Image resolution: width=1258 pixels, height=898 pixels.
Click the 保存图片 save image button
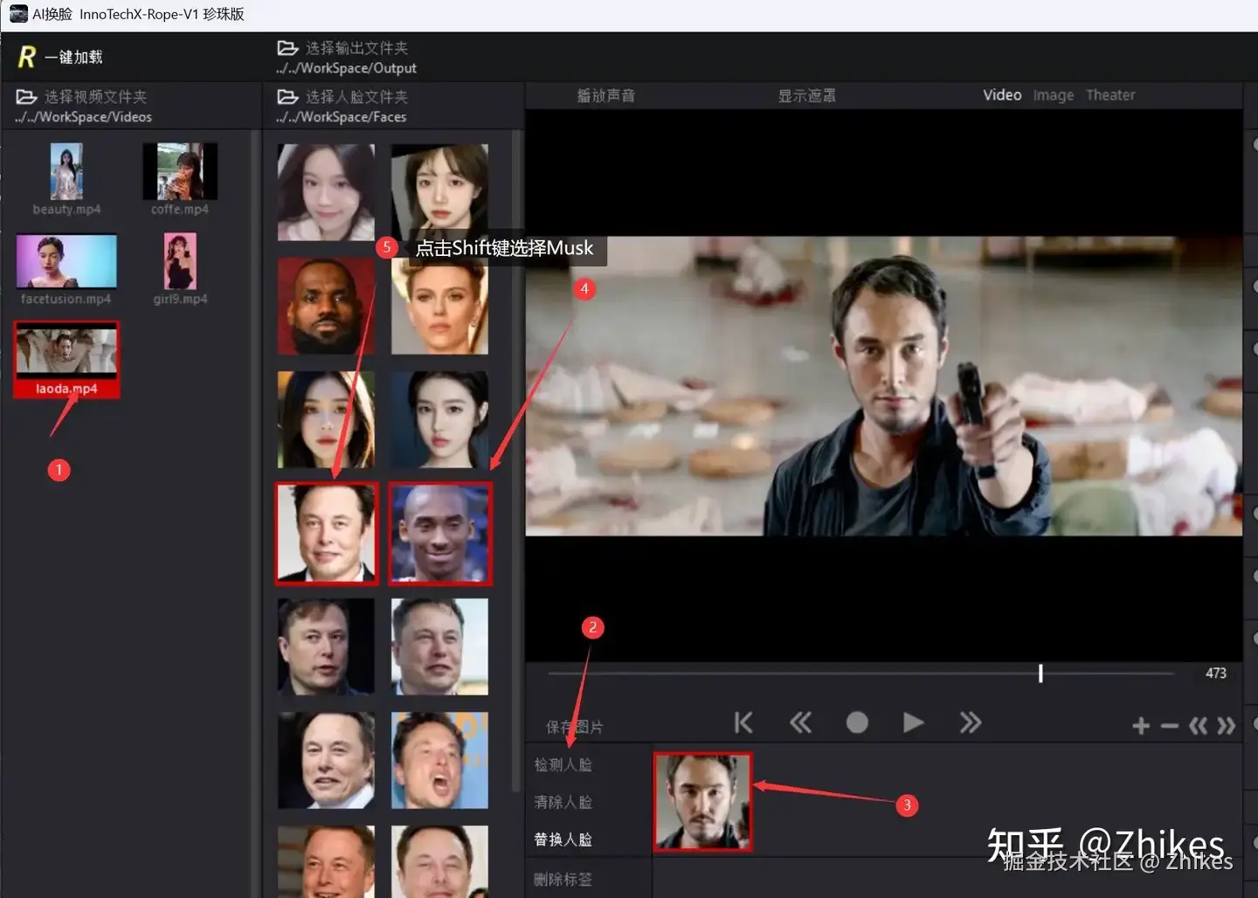[x=574, y=727]
